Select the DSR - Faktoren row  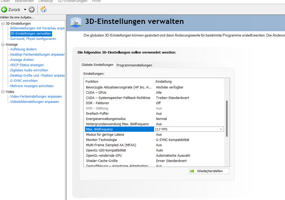pyautogui.click(x=154, y=103)
